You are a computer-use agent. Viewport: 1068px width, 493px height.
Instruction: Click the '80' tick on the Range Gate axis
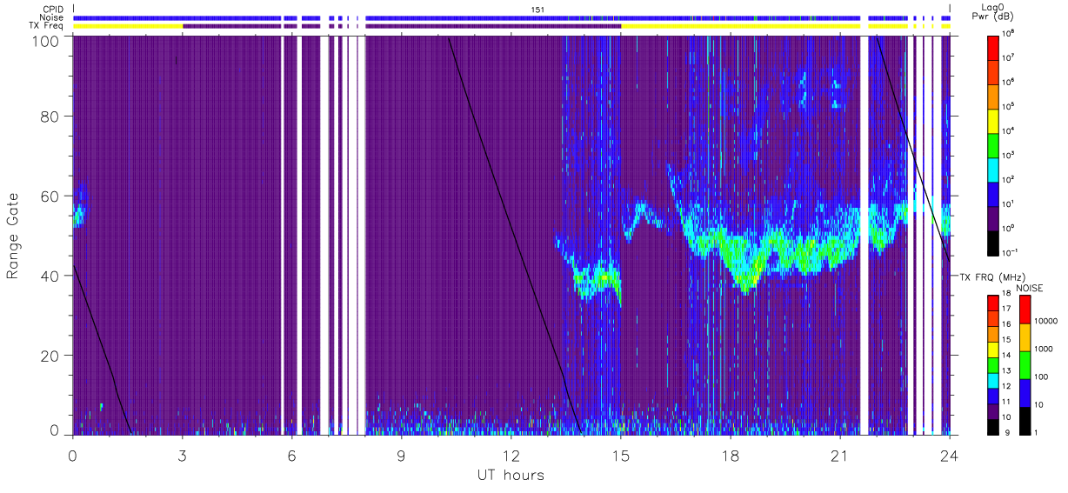tap(49, 117)
